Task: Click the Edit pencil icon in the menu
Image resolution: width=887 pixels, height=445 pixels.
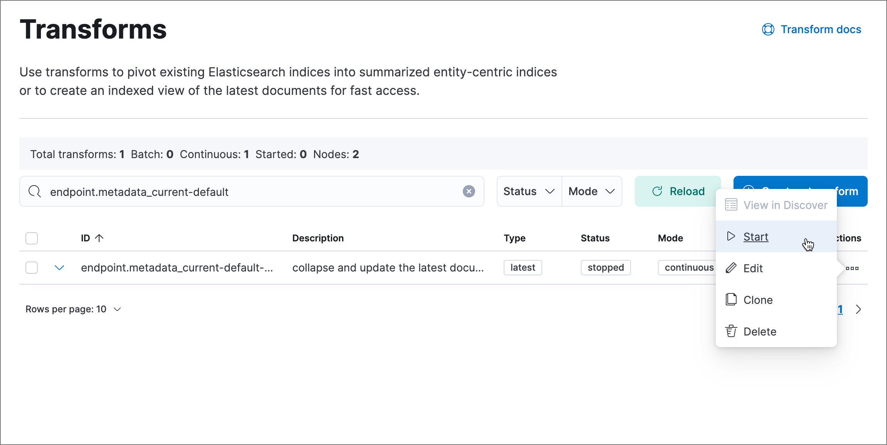Action: click(x=731, y=268)
